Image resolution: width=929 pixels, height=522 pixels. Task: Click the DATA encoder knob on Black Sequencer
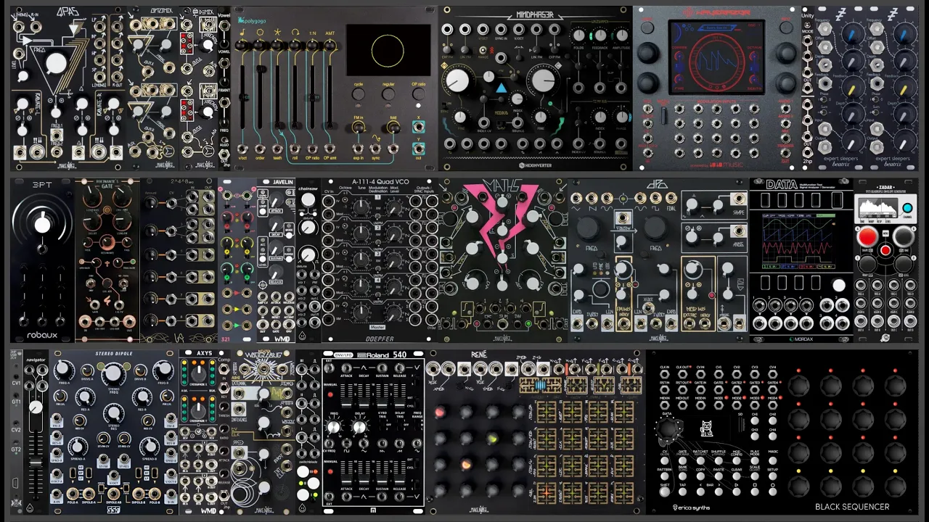click(x=667, y=429)
